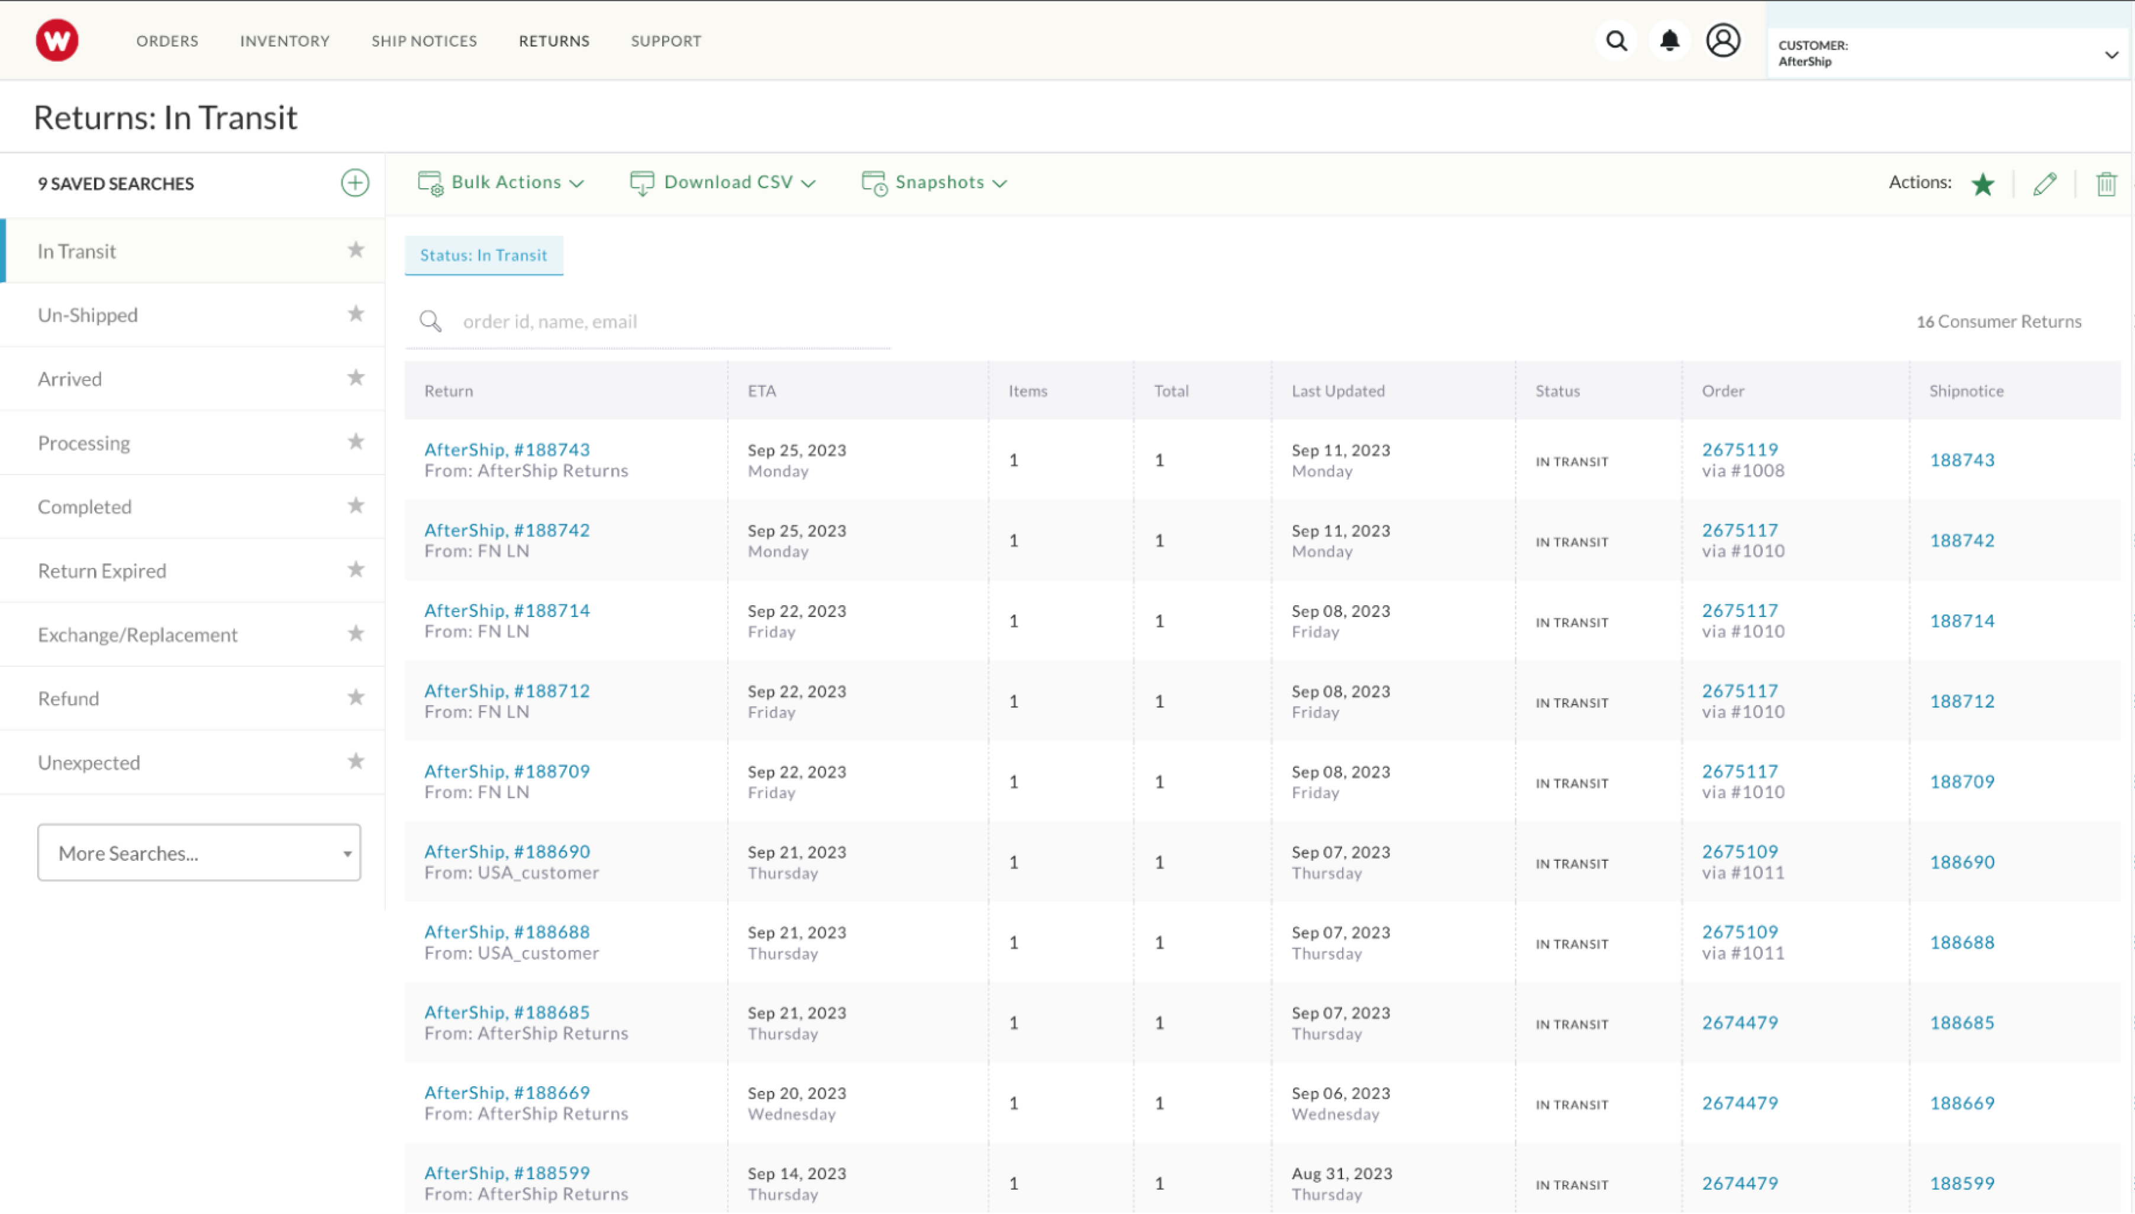
Task: Toggle star for Unexpected saved search
Action: (x=356, y=761)
